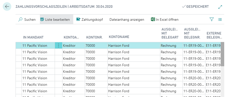Toggle the filter pane icon
Image resolution: width=239 pixels, height=97 pixels.
212,19
